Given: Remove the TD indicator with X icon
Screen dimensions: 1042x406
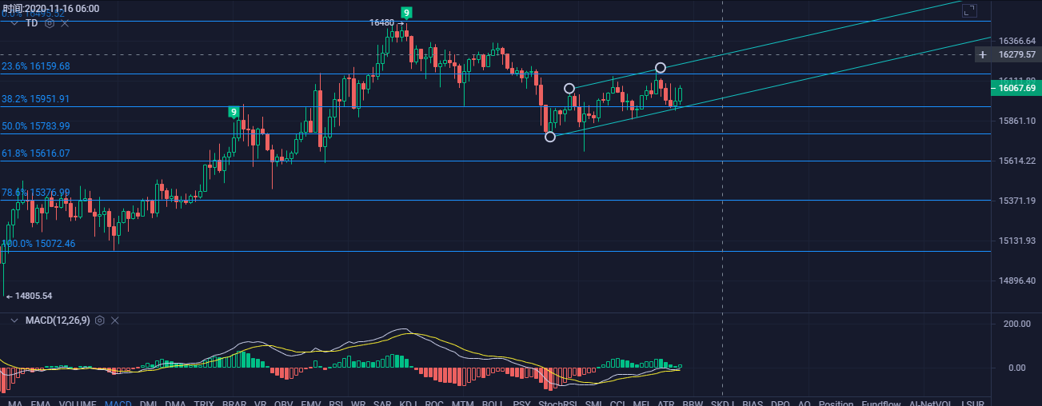Looking at the screenshot, I should pyautogui.click(x=66, y=23).
